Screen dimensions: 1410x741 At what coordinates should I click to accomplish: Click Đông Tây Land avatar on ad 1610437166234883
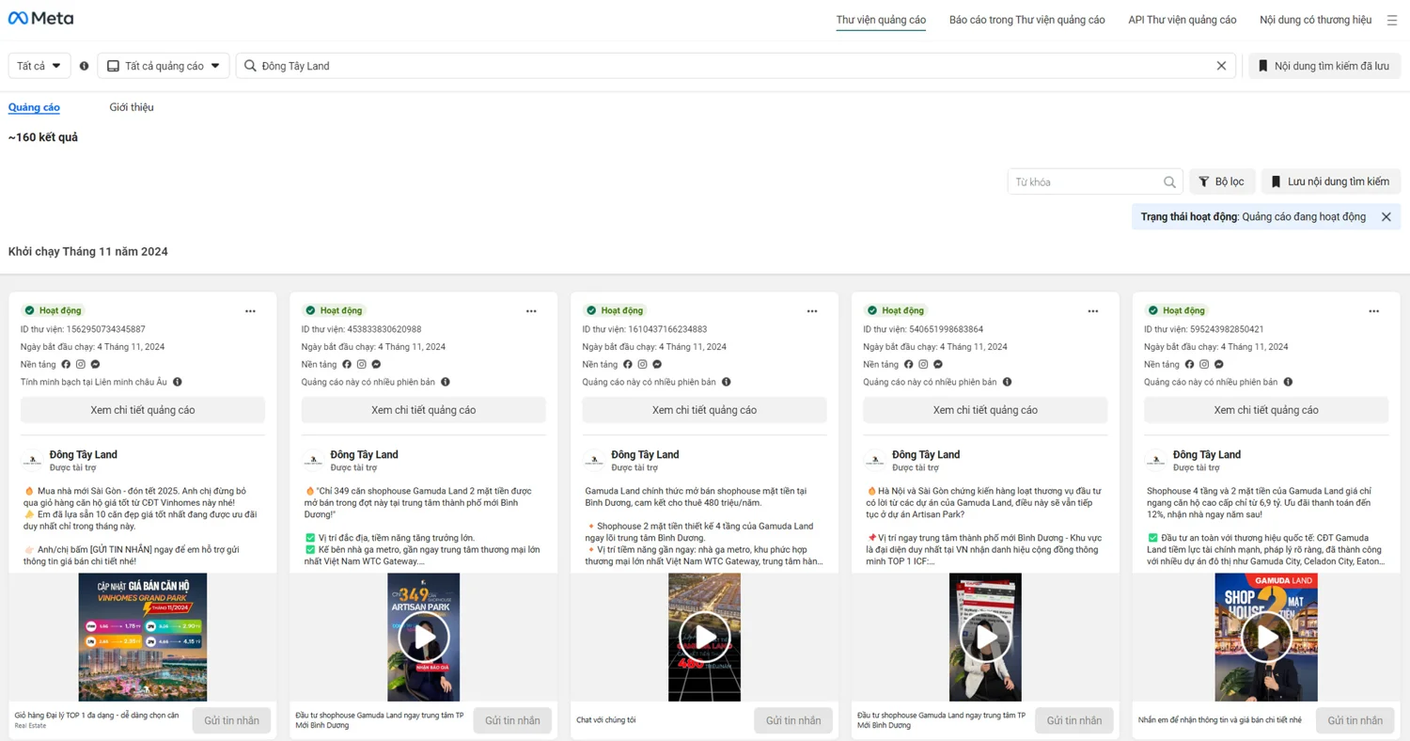[x=593, y=461]
